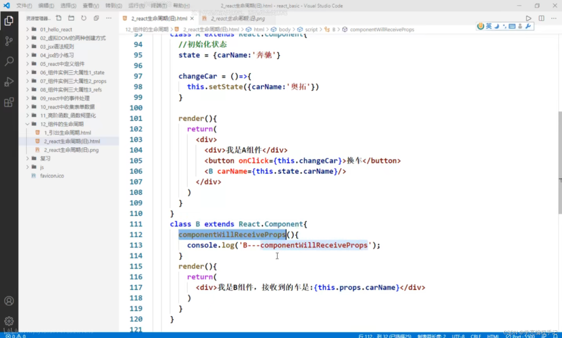
Task: Open explorer more actions ellipsis
Action: 109,18
